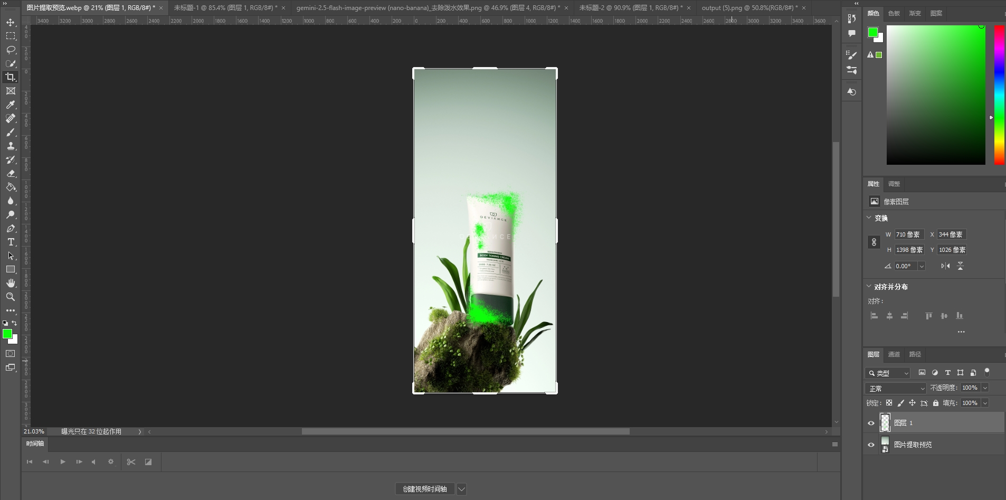This screenshot has height=500, width=1006.
Task: Select the Path Selection tool
Action: tap(11, 256)
